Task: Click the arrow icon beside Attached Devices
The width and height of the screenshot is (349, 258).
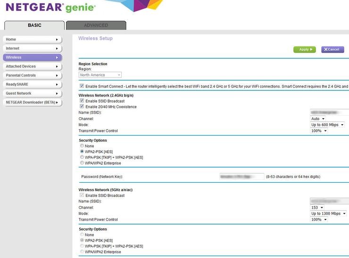Action: click(57, 66)
